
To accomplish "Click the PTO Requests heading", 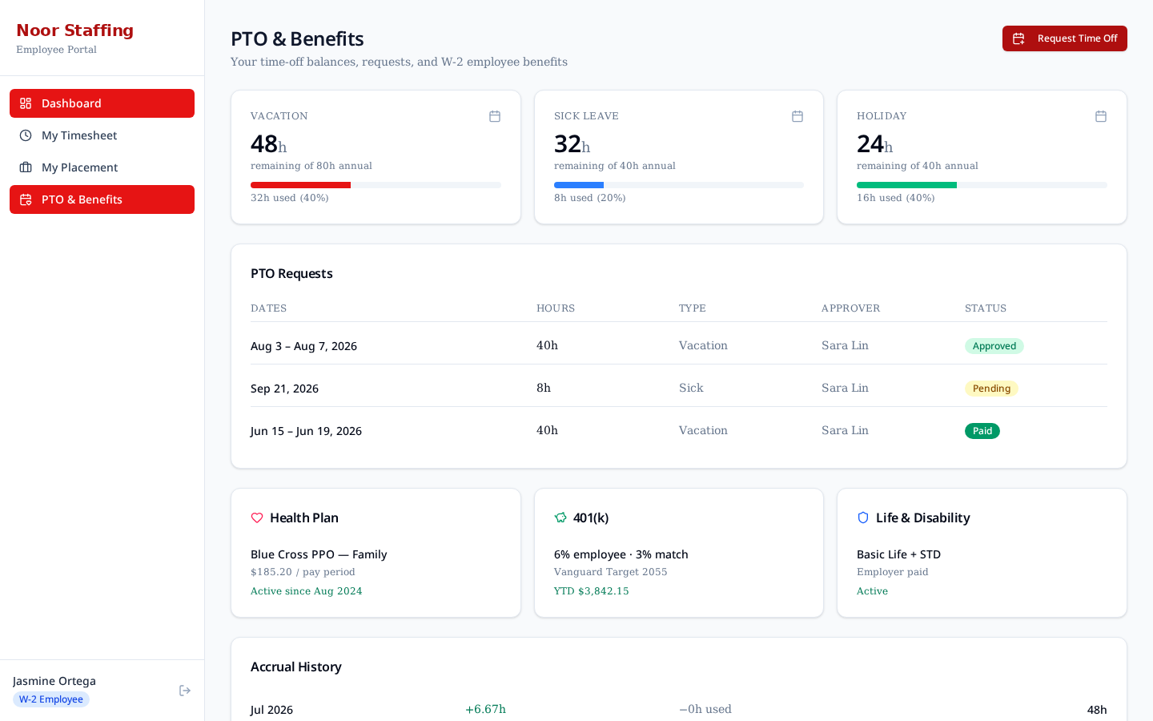I will point(291,273).
